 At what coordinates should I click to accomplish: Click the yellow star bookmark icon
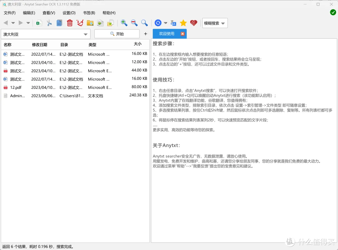[x=183, y=23]
